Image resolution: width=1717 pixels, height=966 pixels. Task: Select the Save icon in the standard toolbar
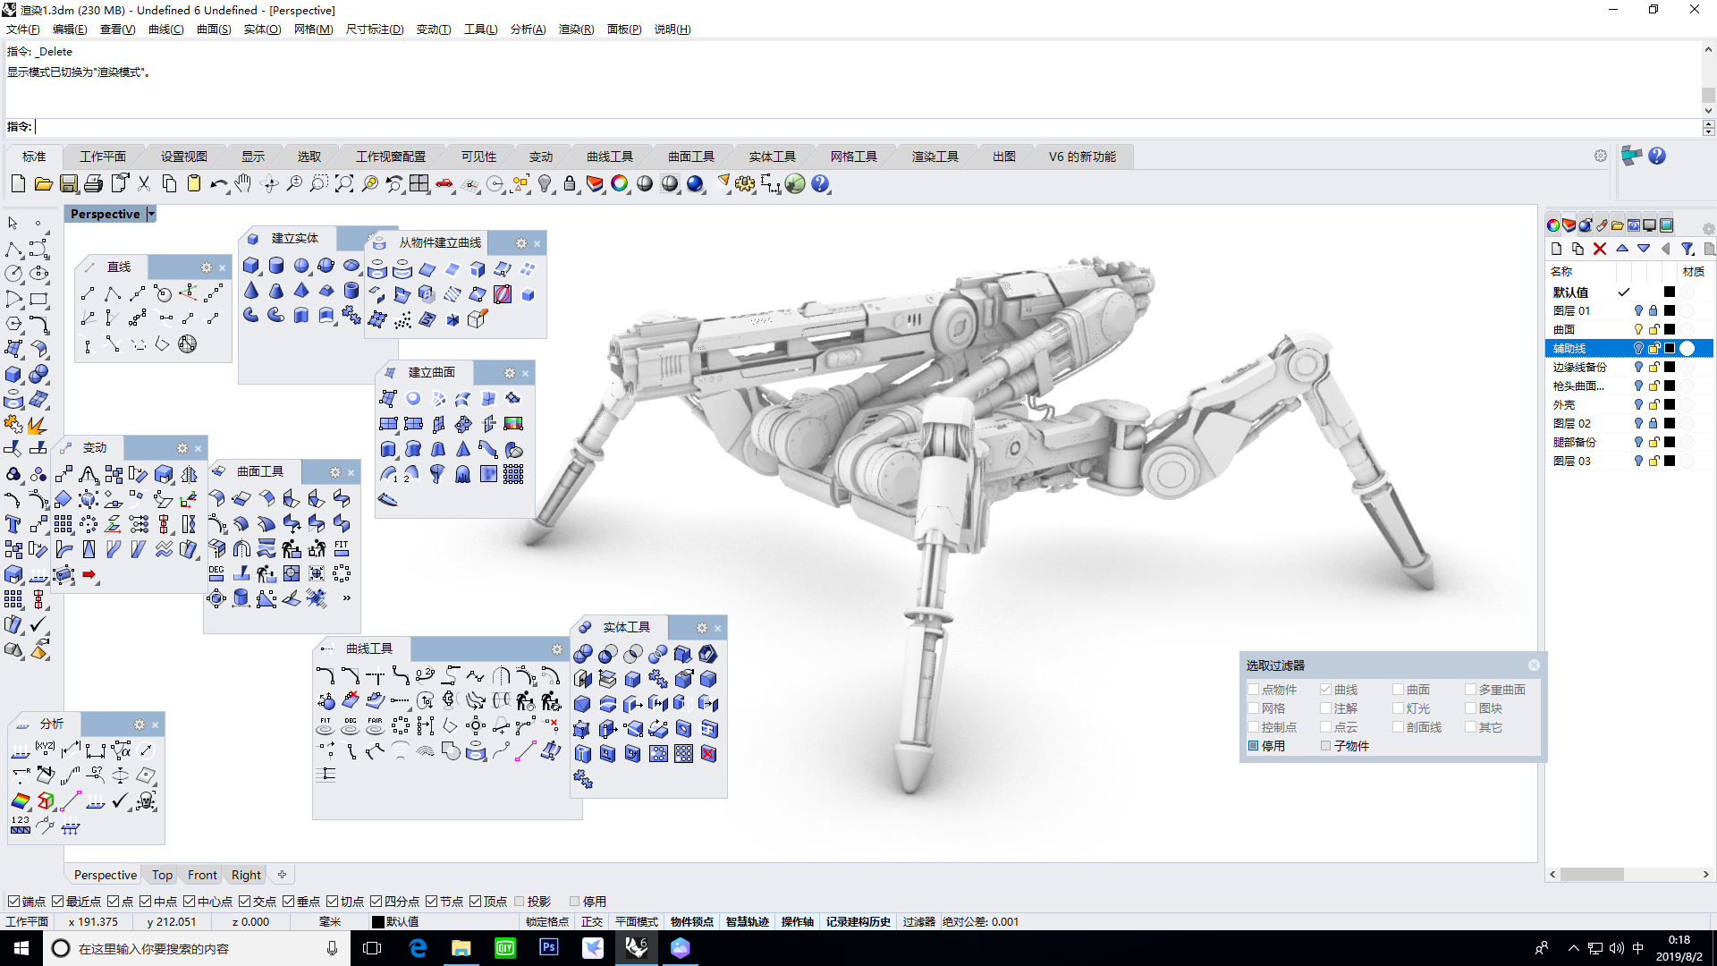click(68, 183)
